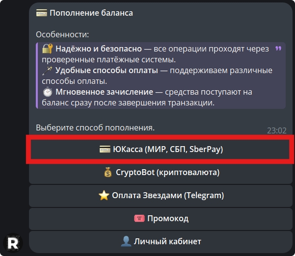
Task: Click the ЮKassa (МИР, СБП, SberPay) button
Action: 161,150
